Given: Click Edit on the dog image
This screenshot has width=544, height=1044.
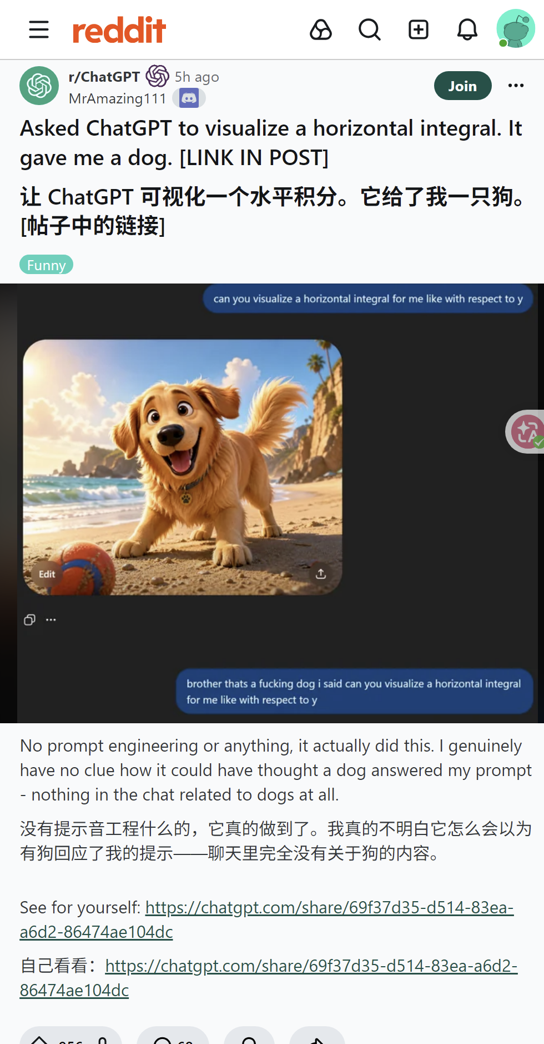Looking at the screenshot, I should pos(47,574).
